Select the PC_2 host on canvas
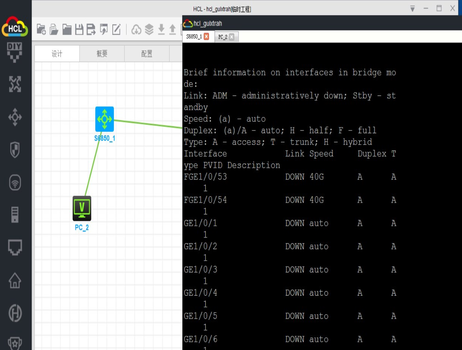Screen dimensions: 462x350 [x=82, y=208]
